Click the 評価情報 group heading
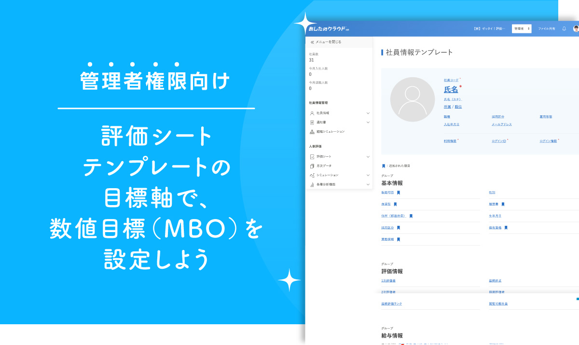 click(x=392, y=272)
